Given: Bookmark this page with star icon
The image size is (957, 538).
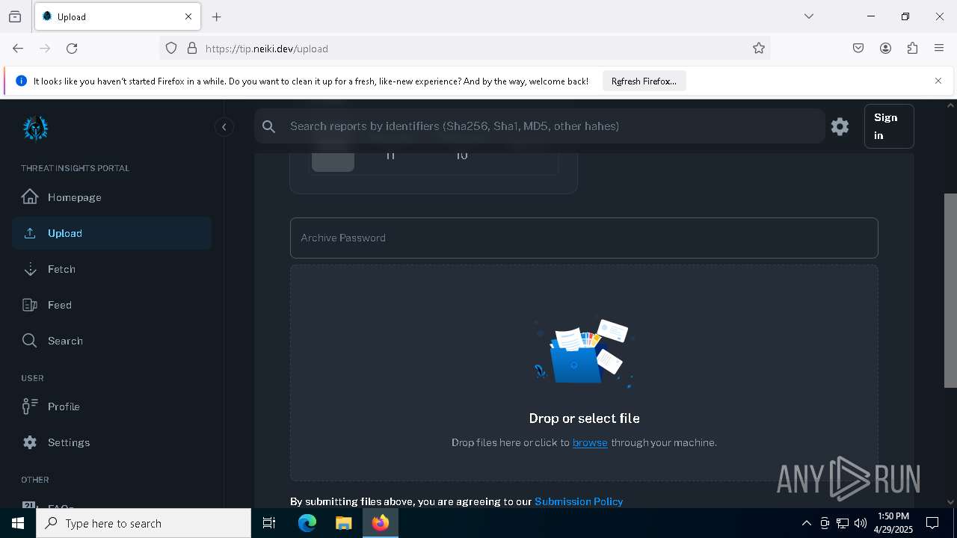Looking at the screenshot, I should click(759, 48).
